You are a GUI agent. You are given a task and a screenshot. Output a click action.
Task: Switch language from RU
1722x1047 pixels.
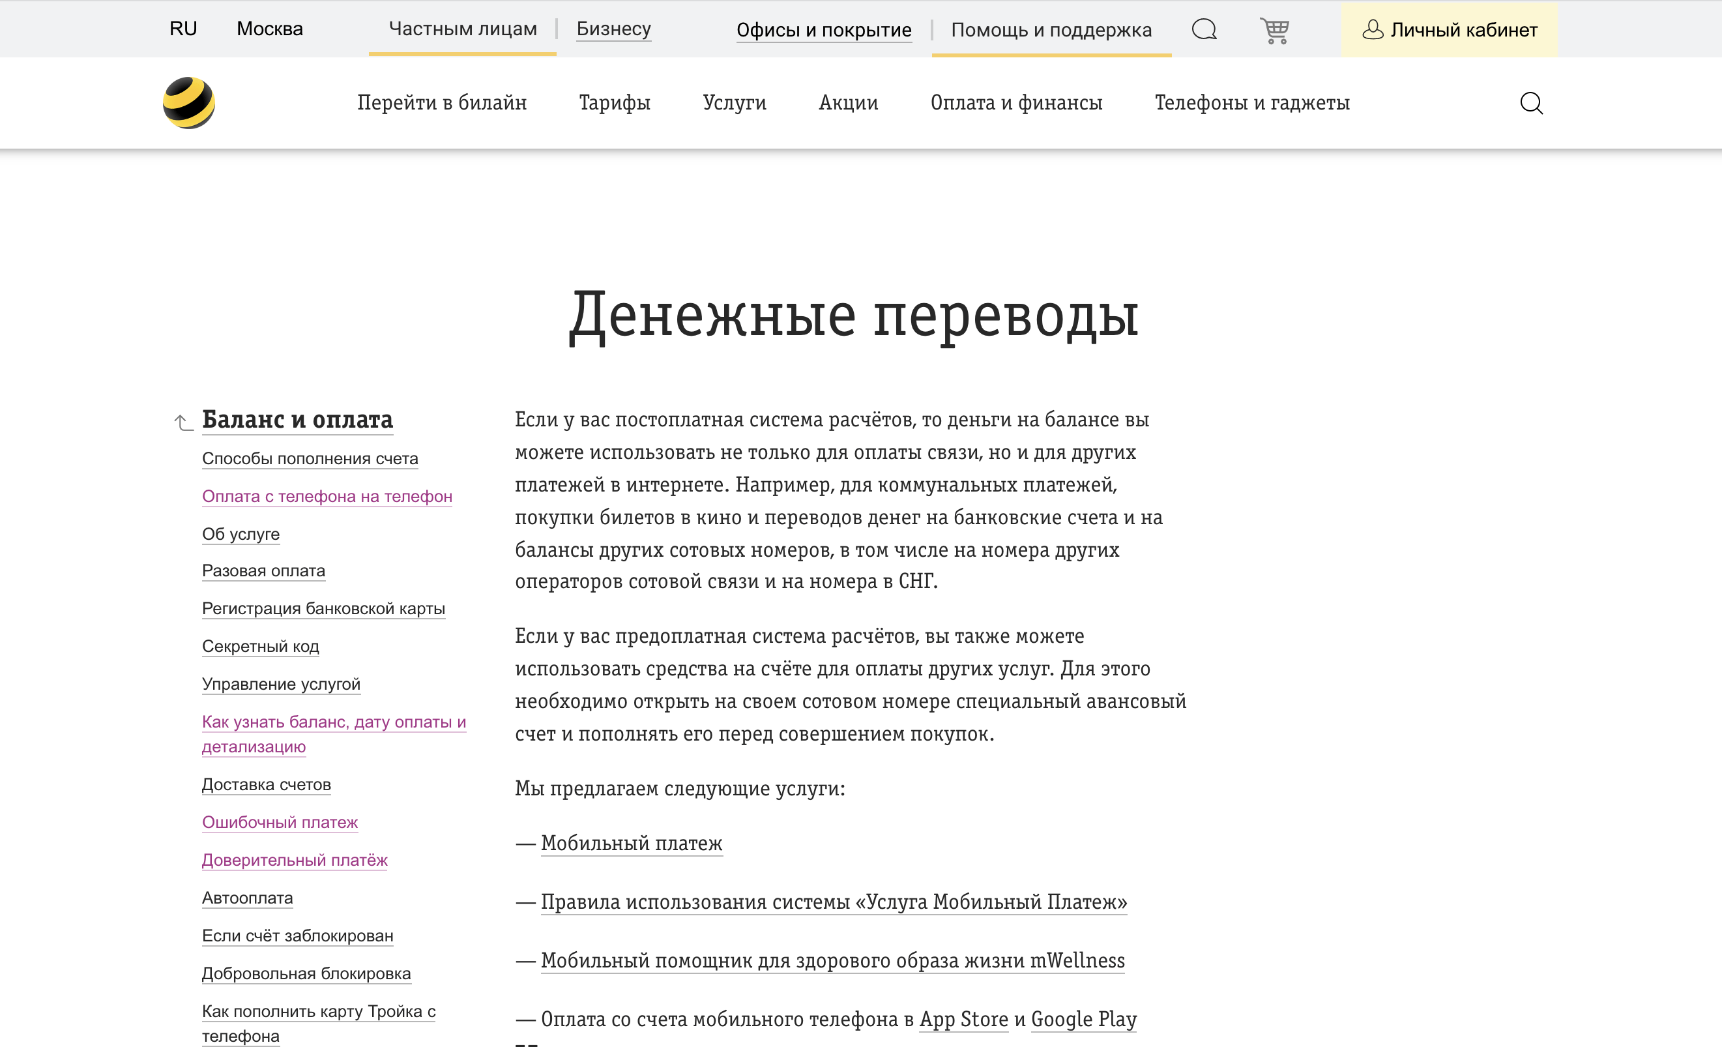pos(183,29)
